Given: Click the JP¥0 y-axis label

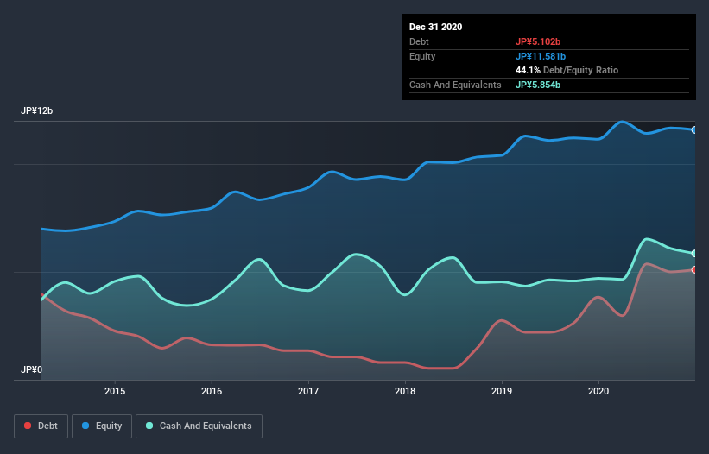Looking at the screenshot, I should click(x=32, y=370).
